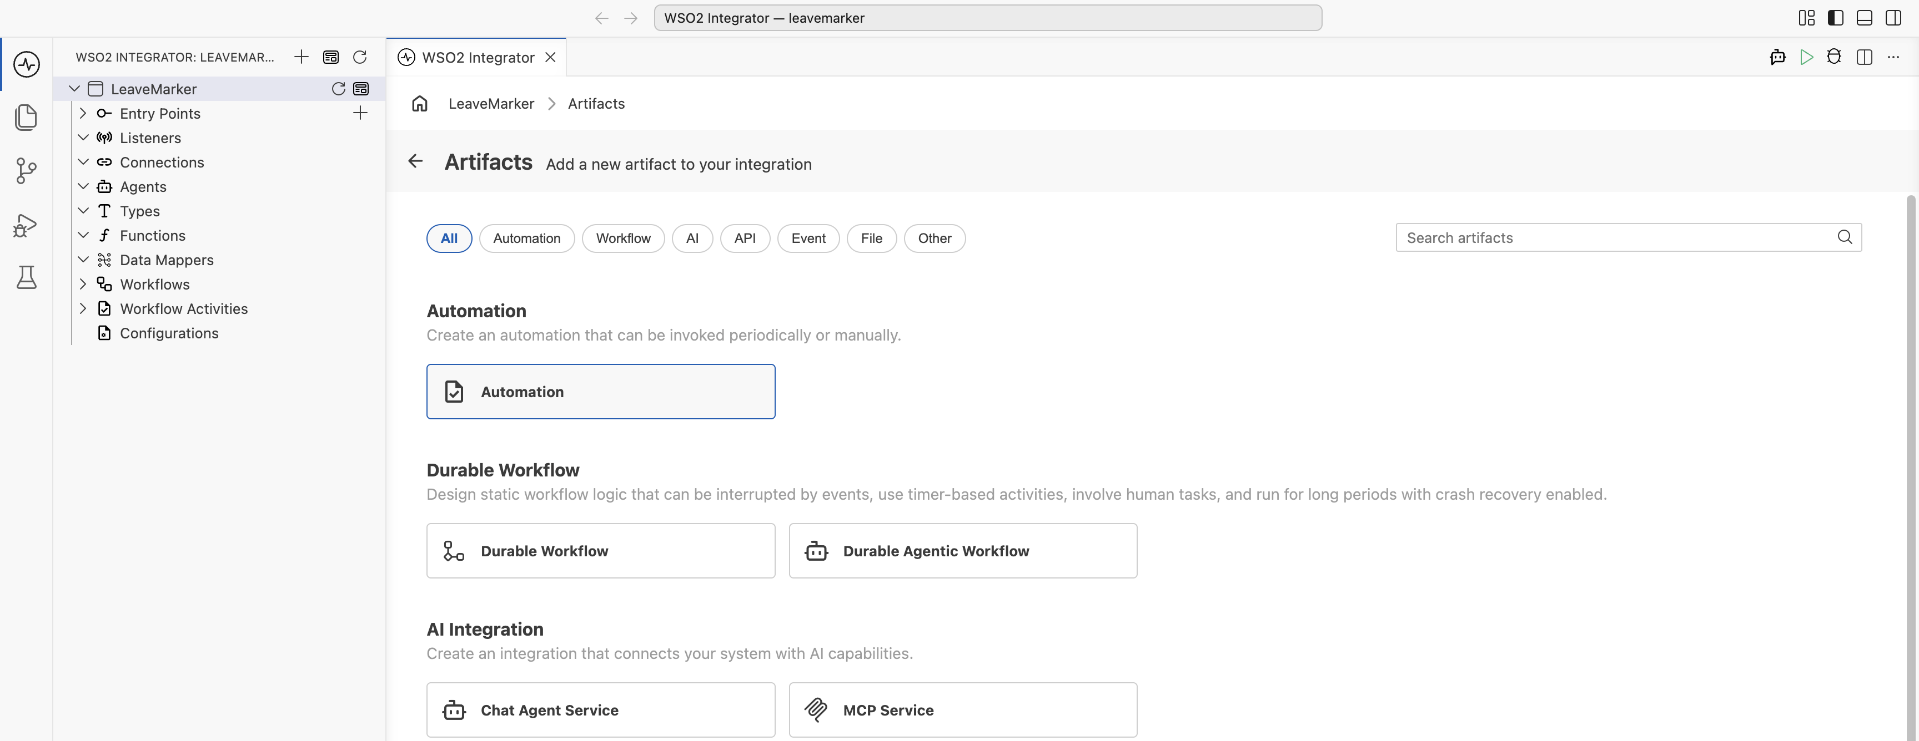This screenshot has width=1919, height=741.
Task: Collapse the Types node
Action: [x=83, y=211]
